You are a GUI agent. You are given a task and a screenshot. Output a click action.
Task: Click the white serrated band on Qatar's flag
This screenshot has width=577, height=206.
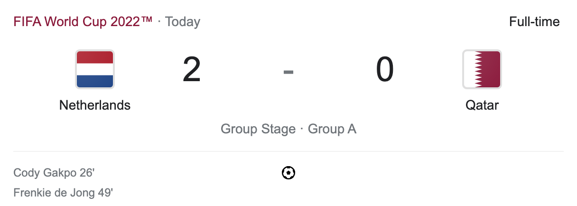pos(470,69)
